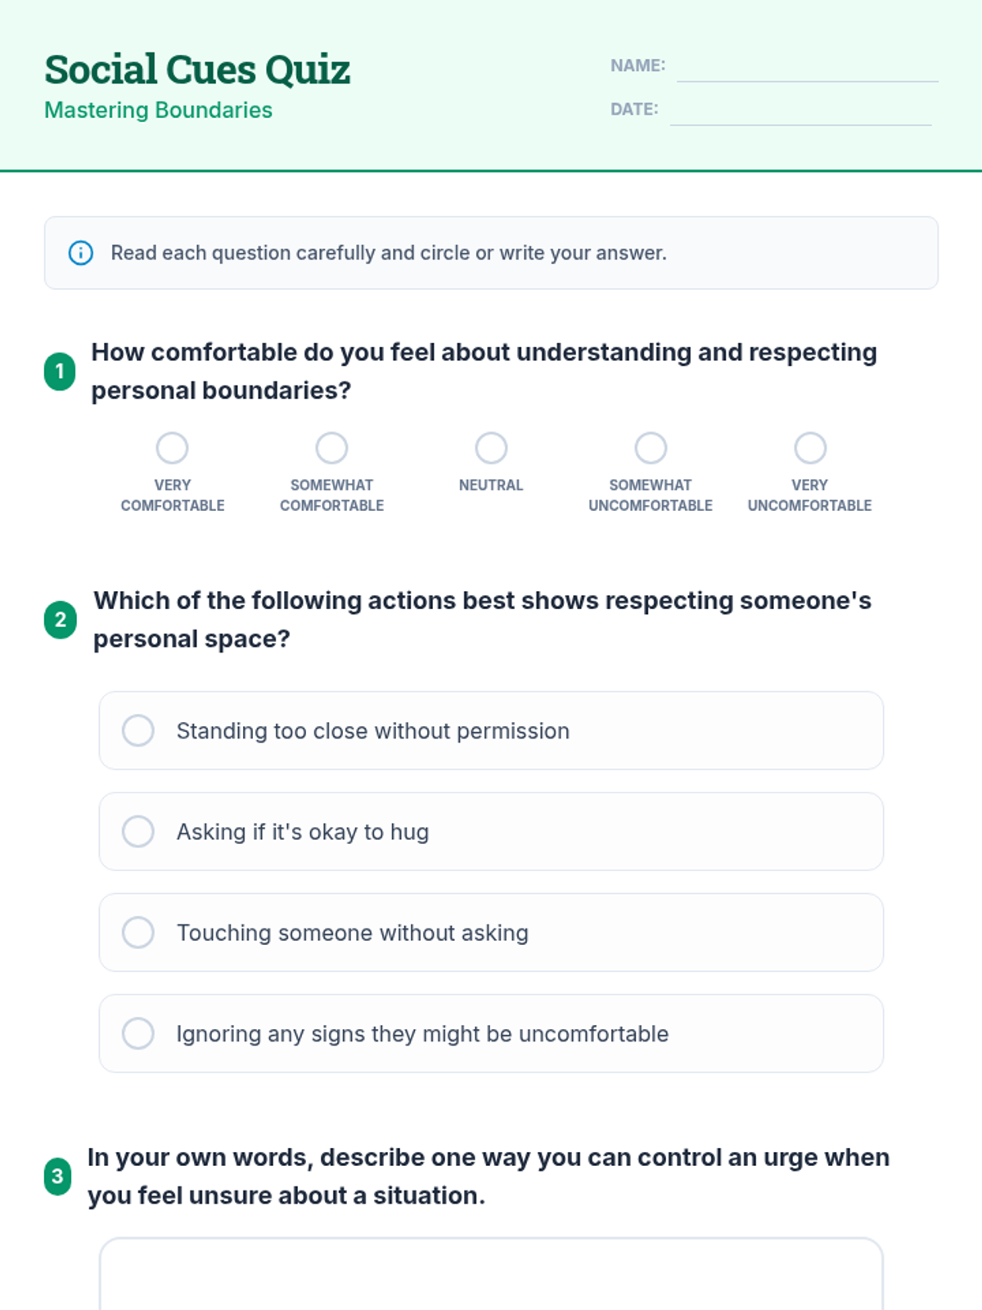Click the question 2 number badge

[x=61, y=620]
